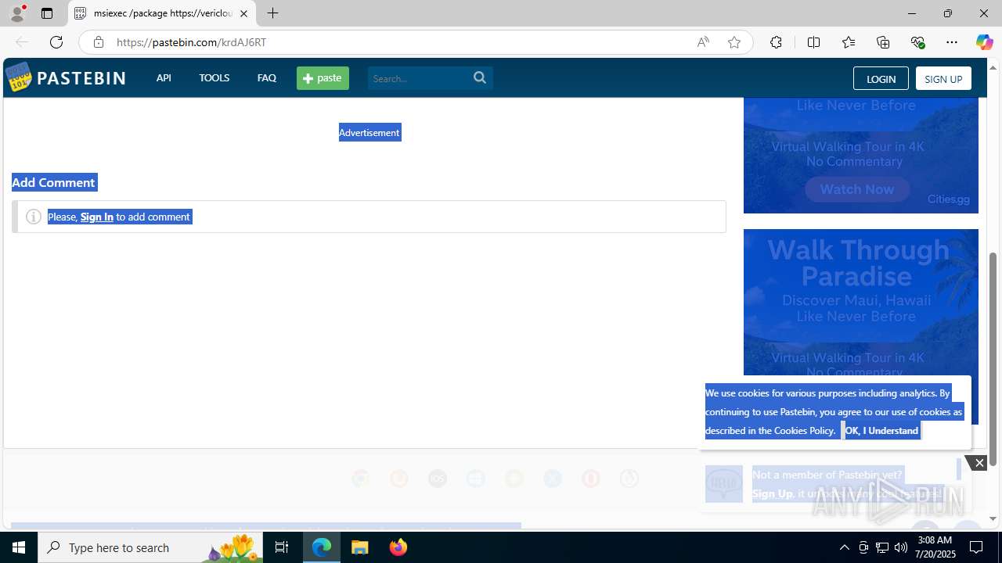This screenshot has width=1002, height=563.
Task: Accept cookies with OK, I Understand
Action: 881,430
